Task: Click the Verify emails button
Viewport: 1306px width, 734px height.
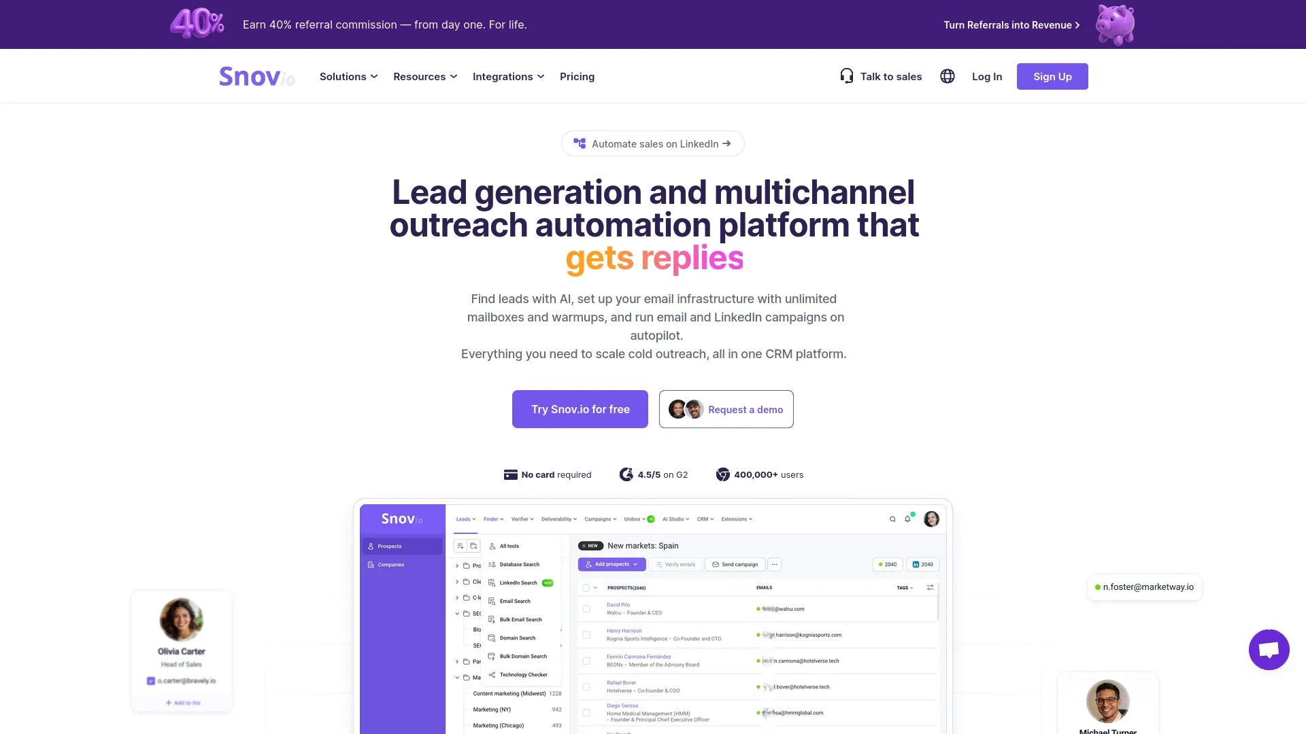Action: click(x=675, y=564)
